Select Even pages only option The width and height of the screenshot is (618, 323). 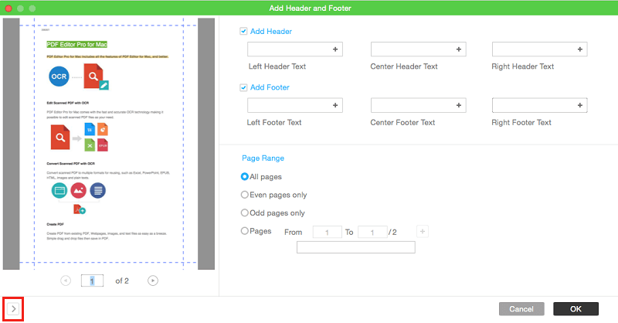(244, 195)
